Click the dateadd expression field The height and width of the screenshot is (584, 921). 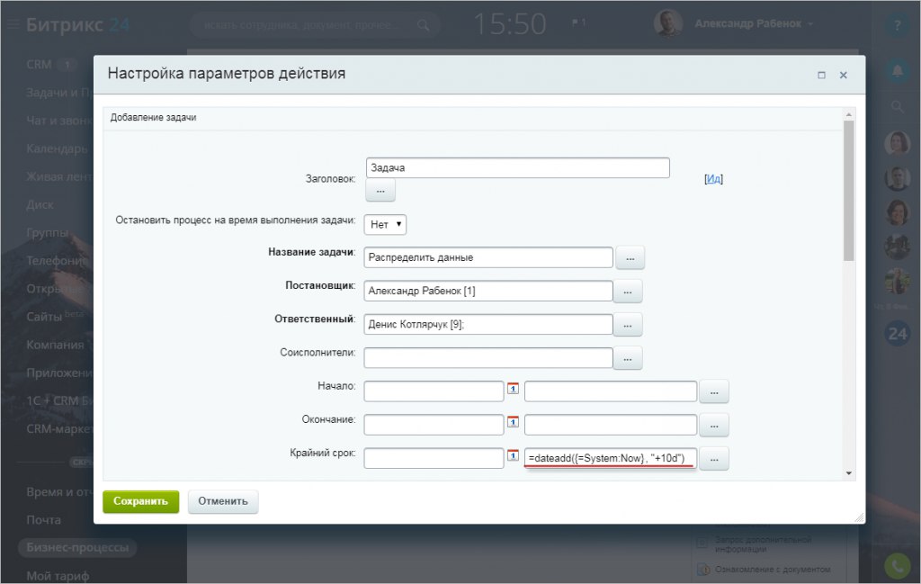[611, 458]
